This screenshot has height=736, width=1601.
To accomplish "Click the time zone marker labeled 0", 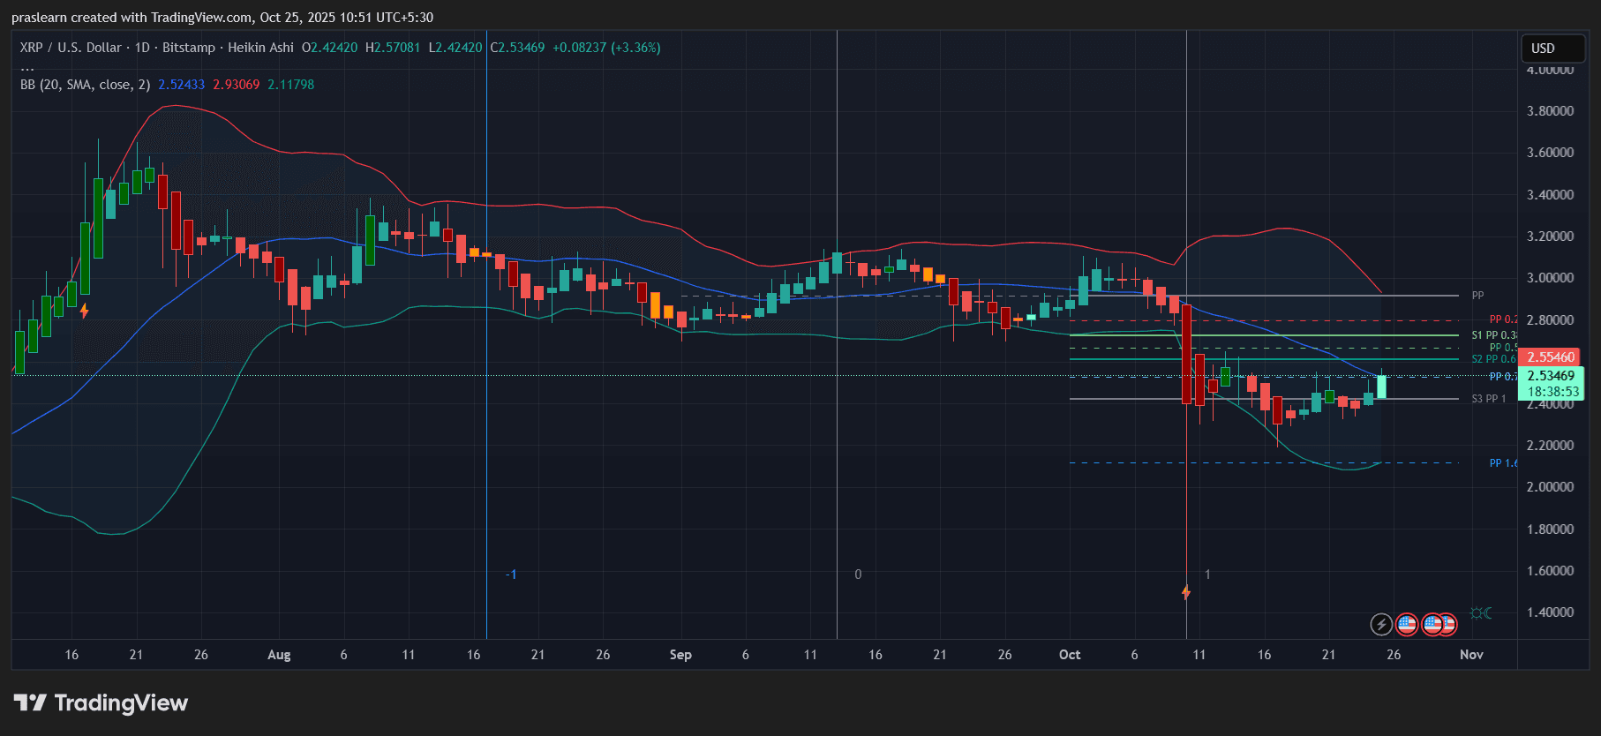I will point(858,575).
